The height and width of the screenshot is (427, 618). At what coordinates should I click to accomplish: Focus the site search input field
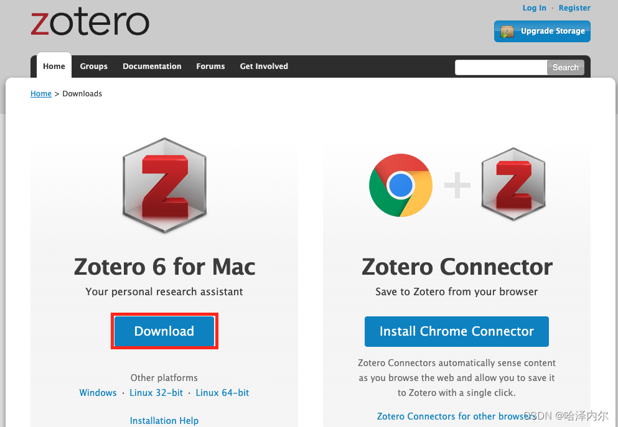[501, 67]
